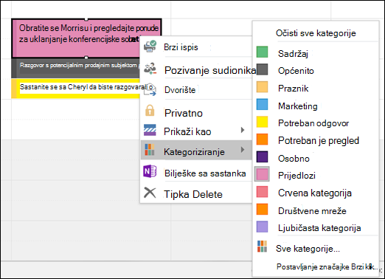Click the OneNote Bilješke sa sastanka icon
Image resolution: width=385 pixels, height=279 pixels.
[x=150, y=171]
